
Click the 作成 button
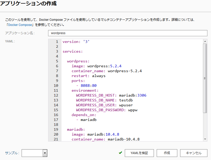click(x=167, y=153)
